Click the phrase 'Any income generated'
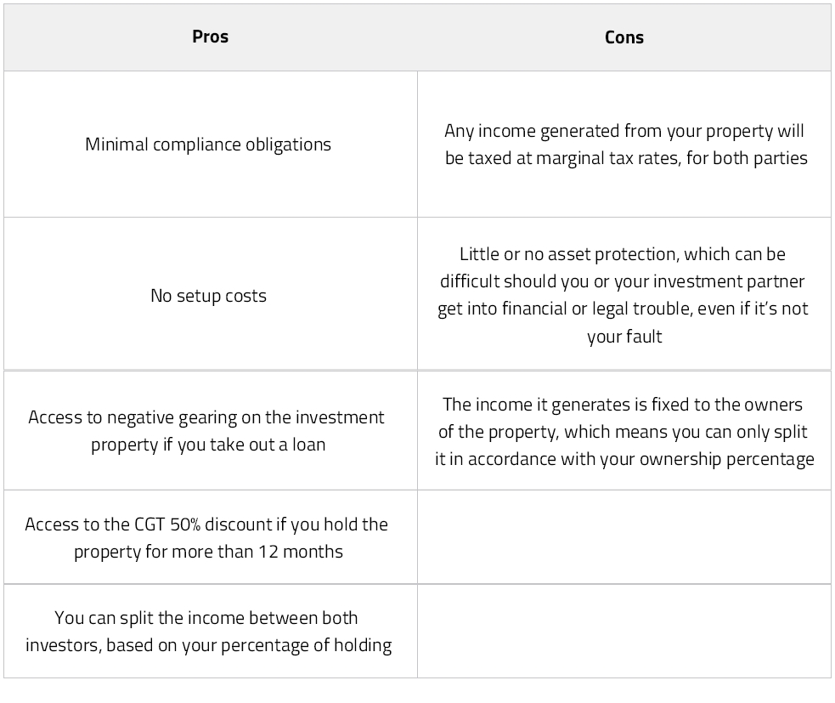835x703 pixels. tap(532, 131)
